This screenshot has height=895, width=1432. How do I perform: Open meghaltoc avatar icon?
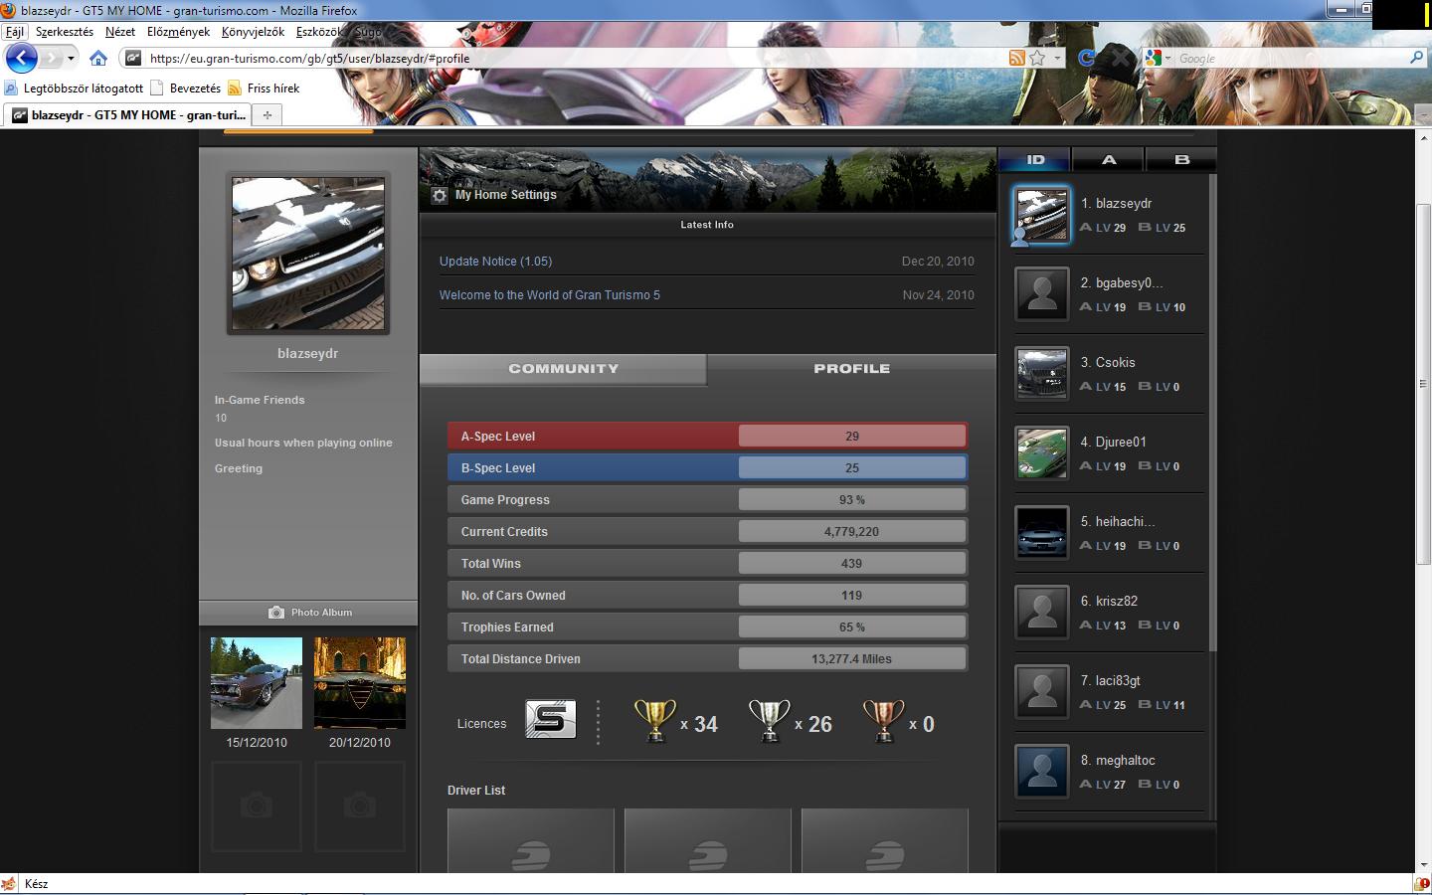point(1041,772)
